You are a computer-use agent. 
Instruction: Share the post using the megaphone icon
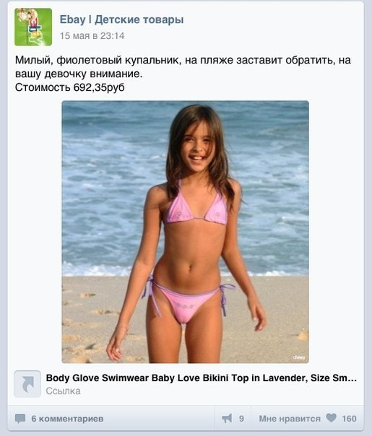227,418
